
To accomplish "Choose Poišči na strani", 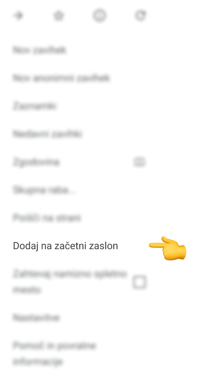I will click(47, 218).
